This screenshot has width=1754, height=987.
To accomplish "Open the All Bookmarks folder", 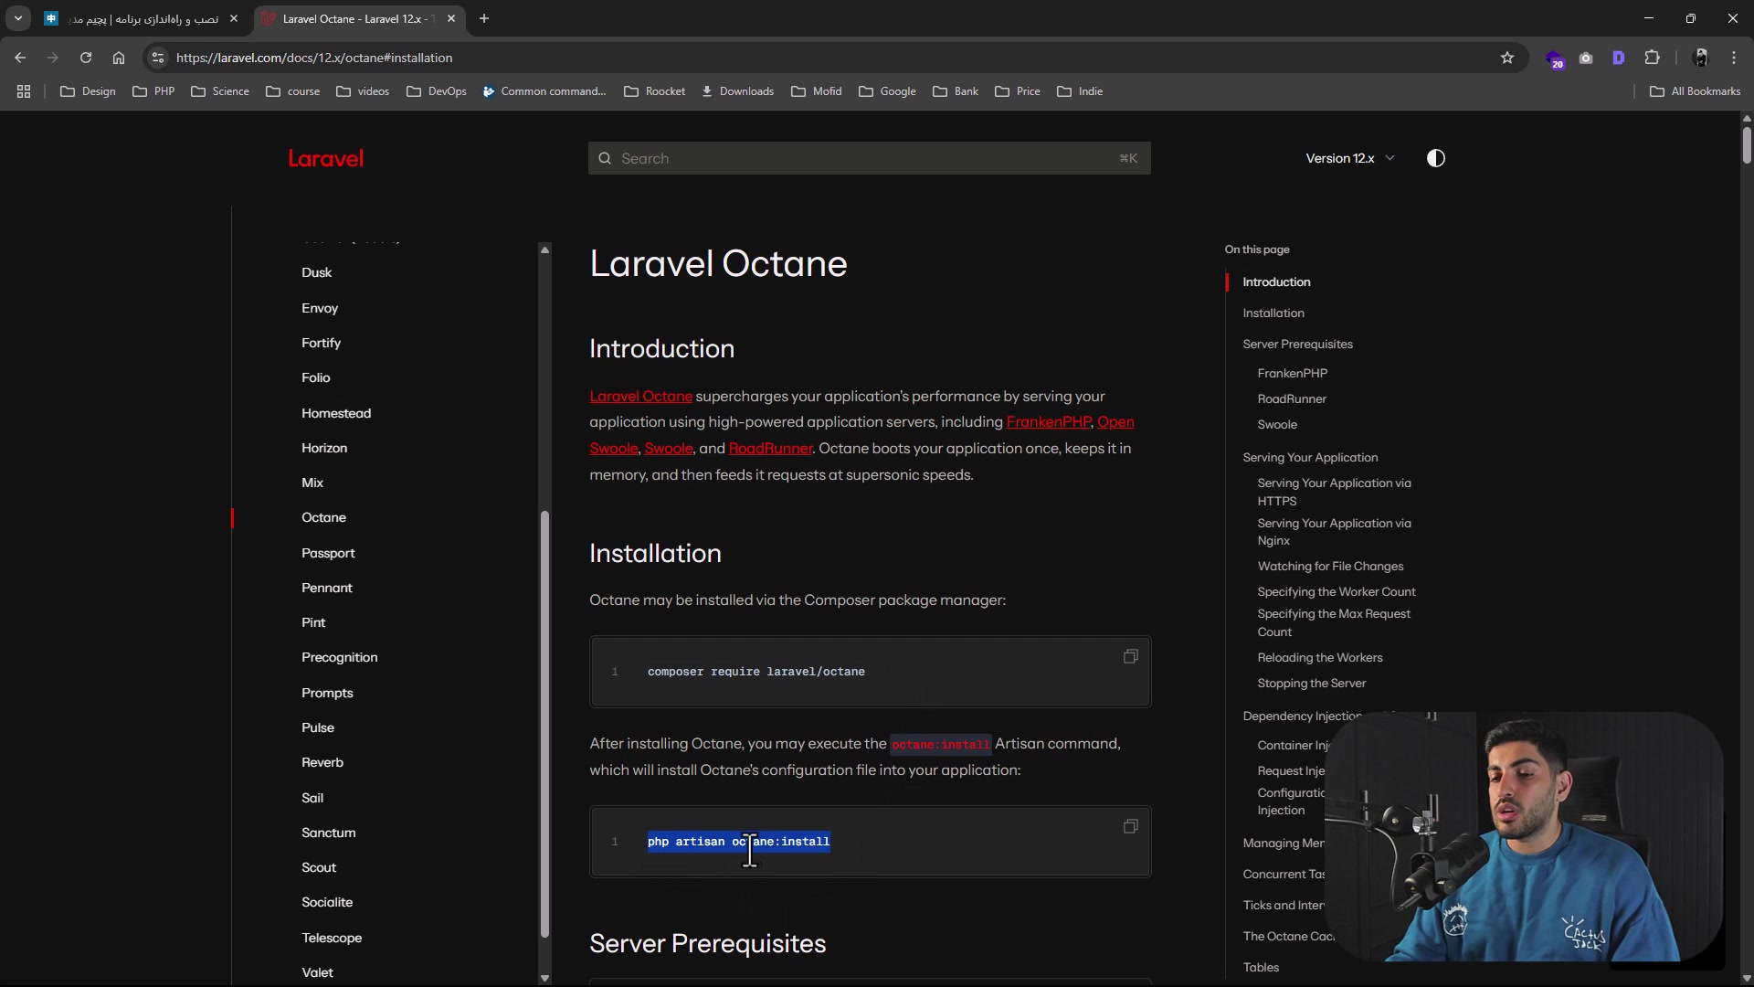I will click(x=1695, y=91).
